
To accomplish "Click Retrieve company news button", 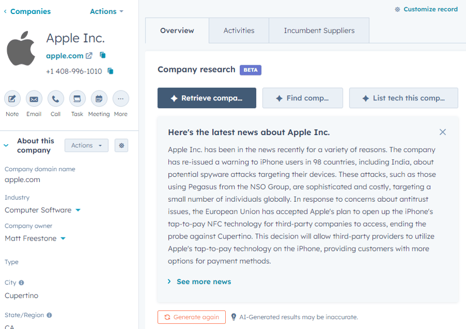I will pos(207,98).
